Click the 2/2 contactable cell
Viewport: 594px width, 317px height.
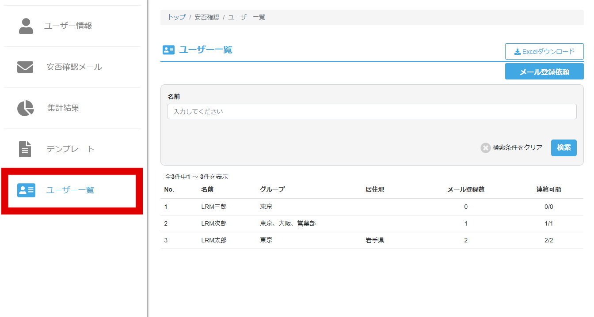click(549, 240)
